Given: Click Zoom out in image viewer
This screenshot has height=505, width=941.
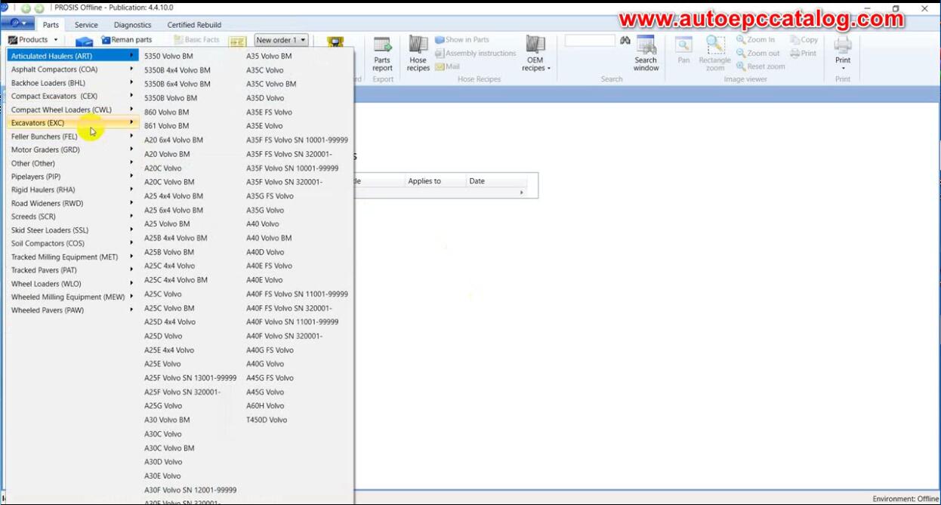Looking at the screenshot, I should click(x=757, y=54).
